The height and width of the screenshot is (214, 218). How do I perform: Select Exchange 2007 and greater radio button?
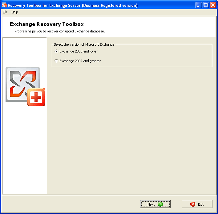tap(56, 61)
